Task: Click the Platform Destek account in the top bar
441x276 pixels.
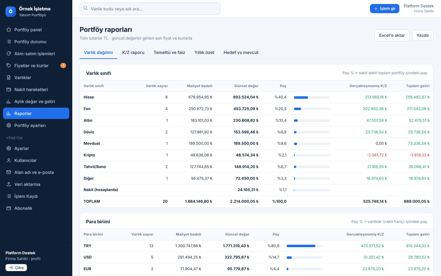Action: (418, 8)
